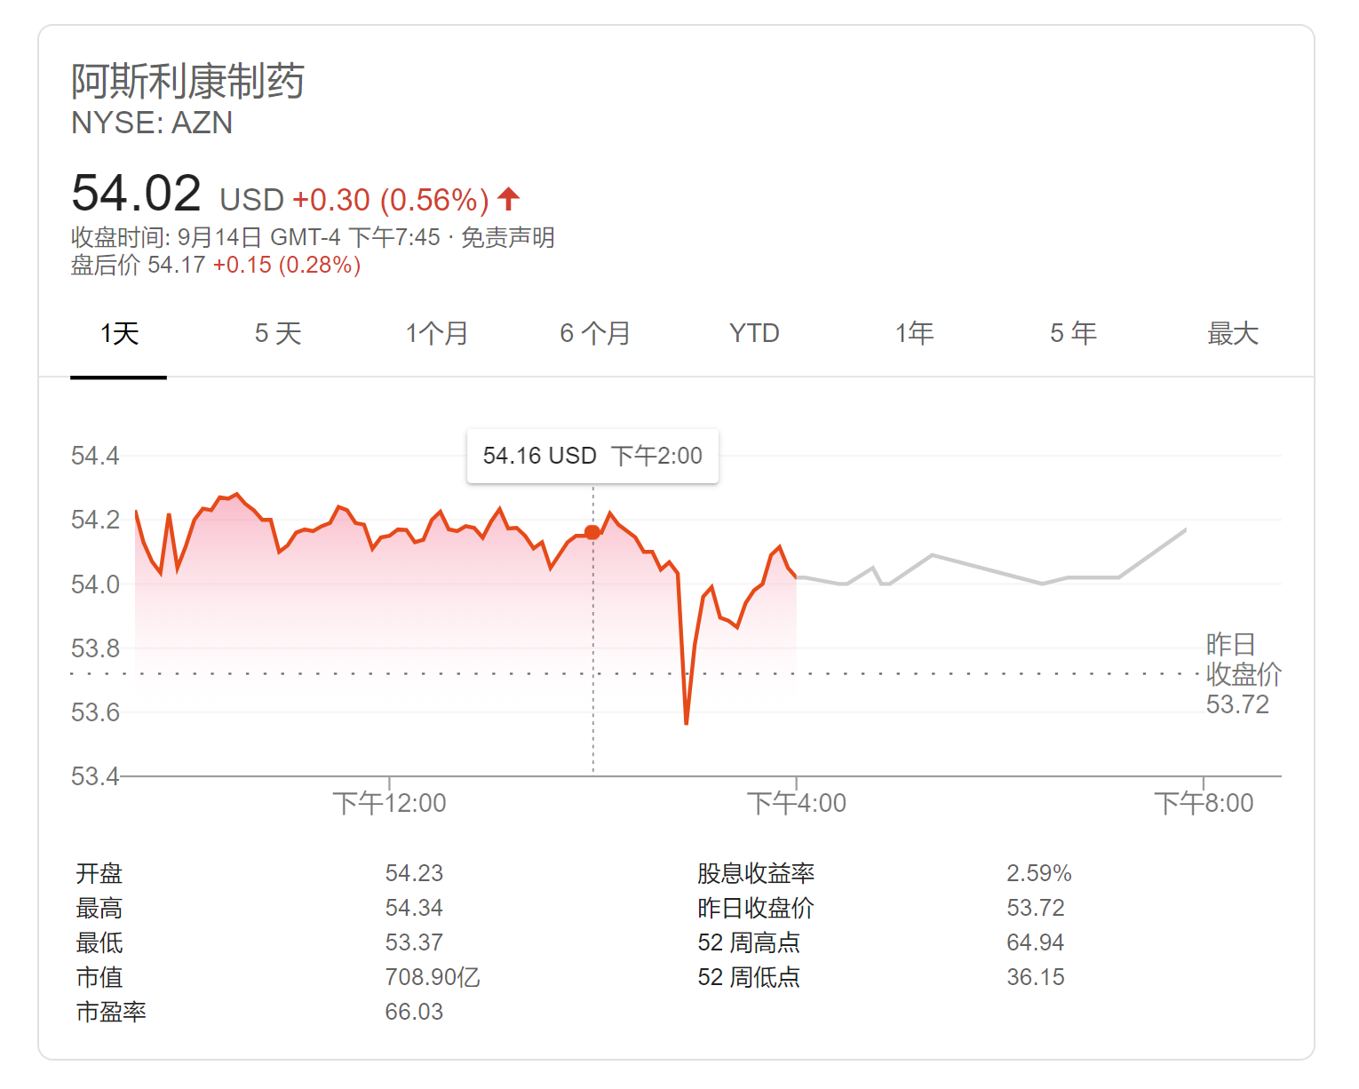The width and height of the screenshot is (1359, 1089).
Task: Click the 市值 value 708.90亿
Action: tap(433, 977)
